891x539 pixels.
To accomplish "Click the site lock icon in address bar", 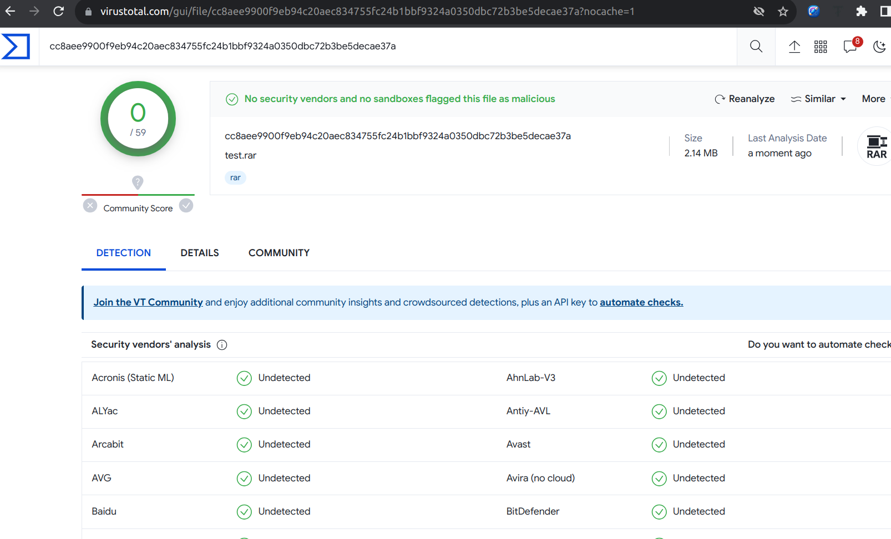I will (x=88, y=12).
